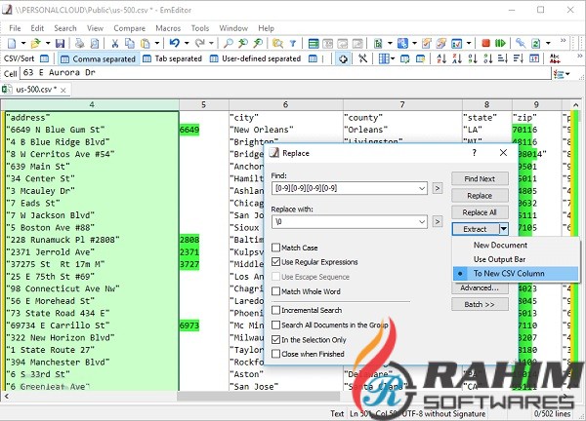Click the Cell selection mode plus icon
586x421 pixels.
[343, 58]
